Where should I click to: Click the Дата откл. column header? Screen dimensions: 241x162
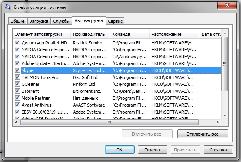210,34
